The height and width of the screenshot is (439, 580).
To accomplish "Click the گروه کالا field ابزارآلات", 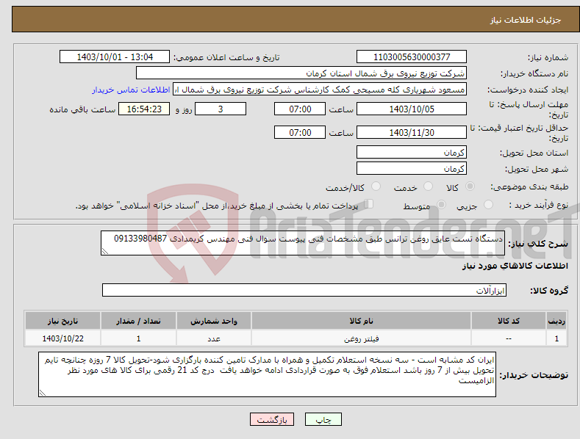I will [x=304, y=290].
